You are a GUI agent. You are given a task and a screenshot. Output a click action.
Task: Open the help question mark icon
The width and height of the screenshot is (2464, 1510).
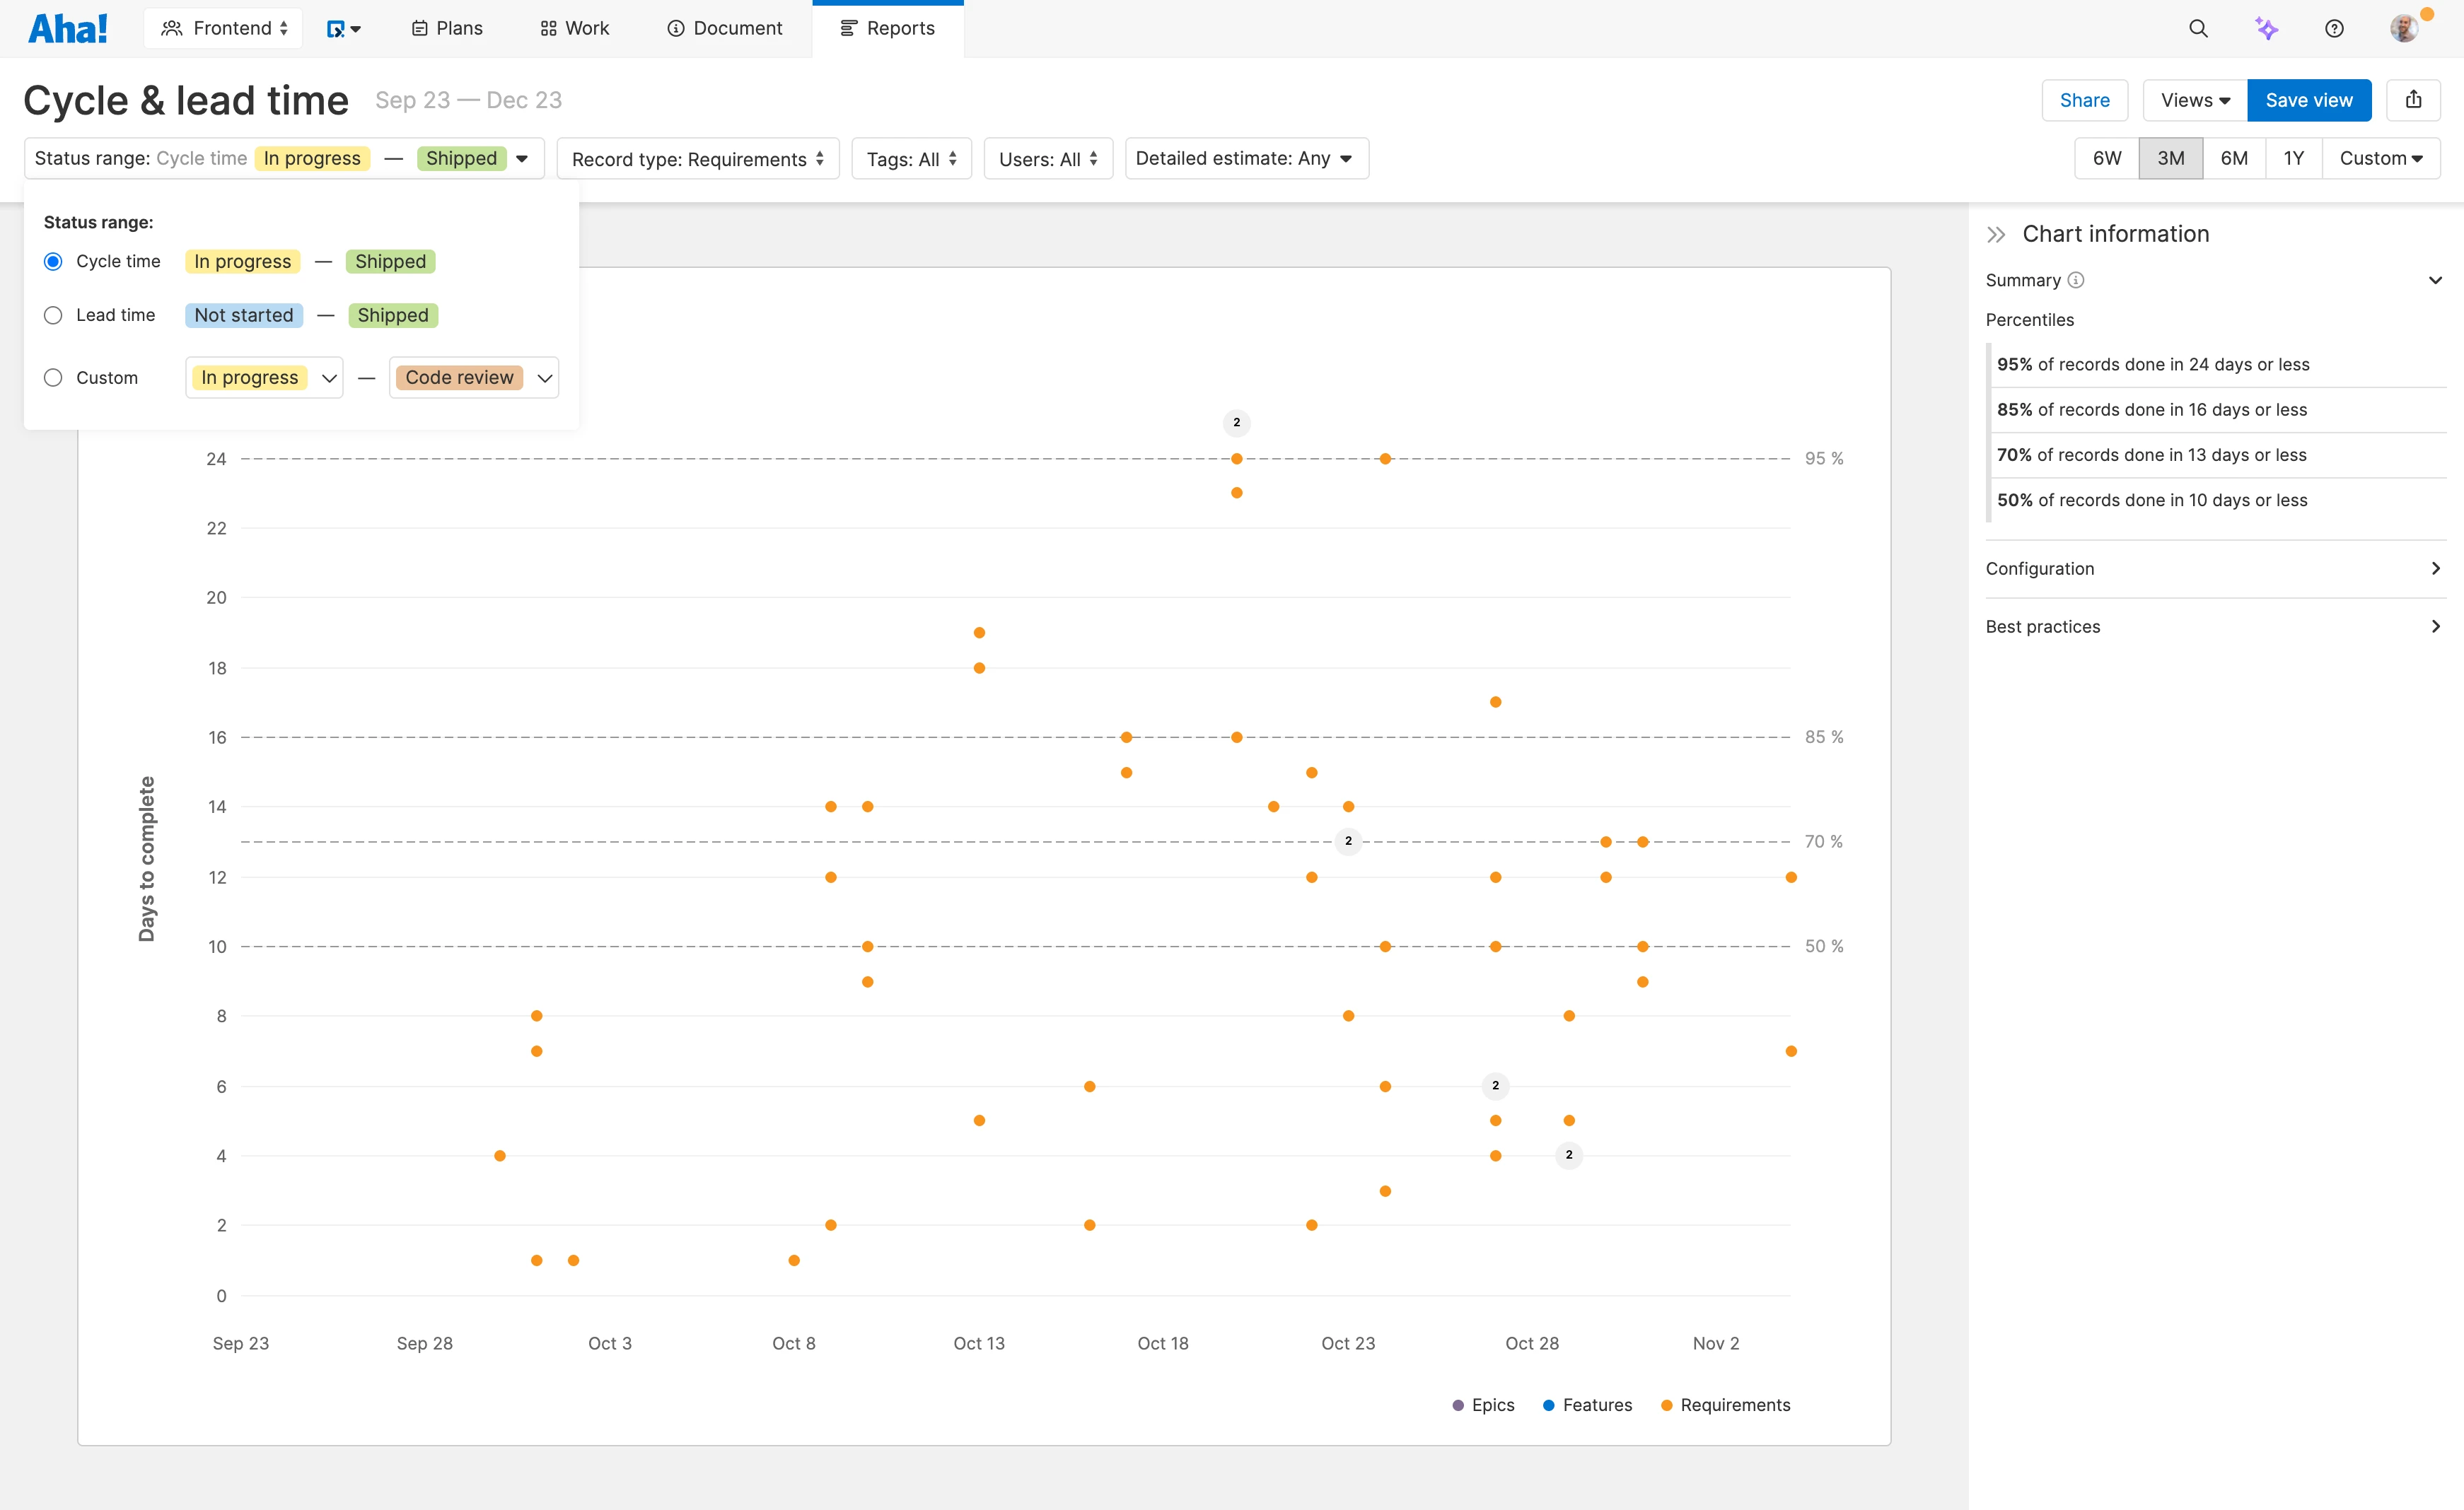pyautogui.click(x=2334, y=28)
